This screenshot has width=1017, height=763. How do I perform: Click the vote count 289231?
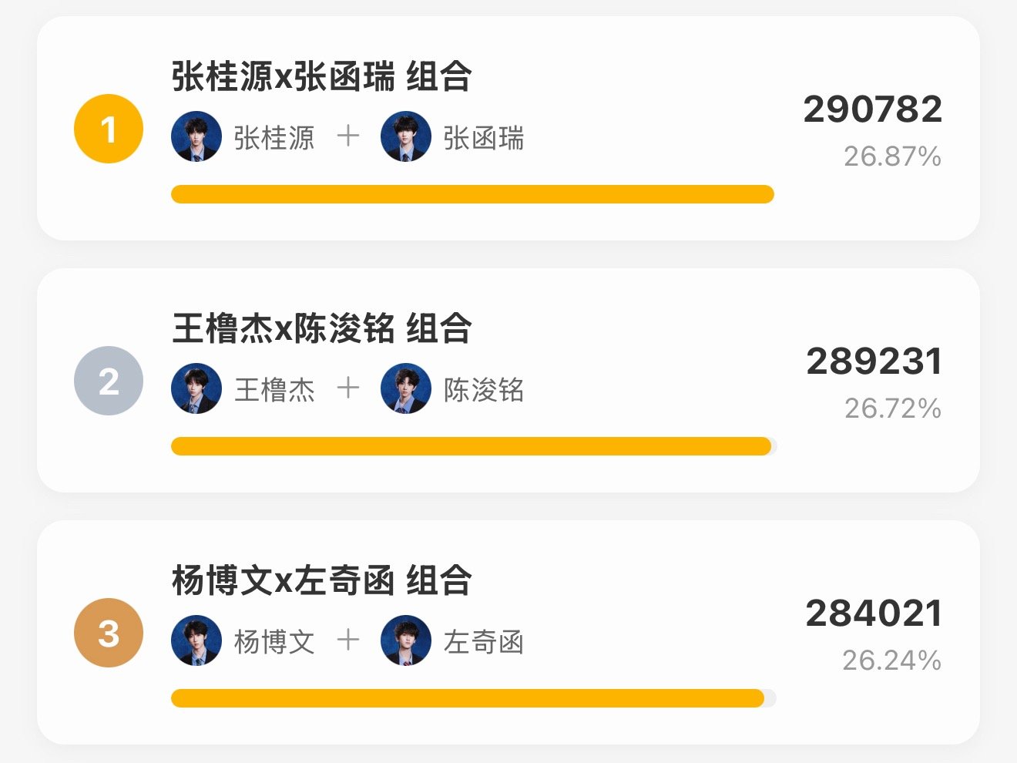click(874, 361)
